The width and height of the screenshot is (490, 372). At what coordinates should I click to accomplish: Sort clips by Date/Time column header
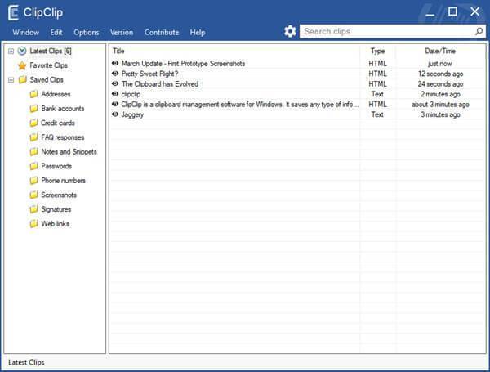(x=440, y=51)
